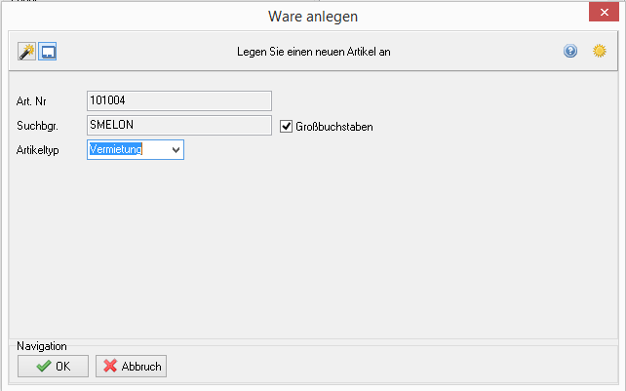This screenshot has width=626, height=391.
Task: Click into the Suchbgr. field with SMELON
Action: point(179,126)
